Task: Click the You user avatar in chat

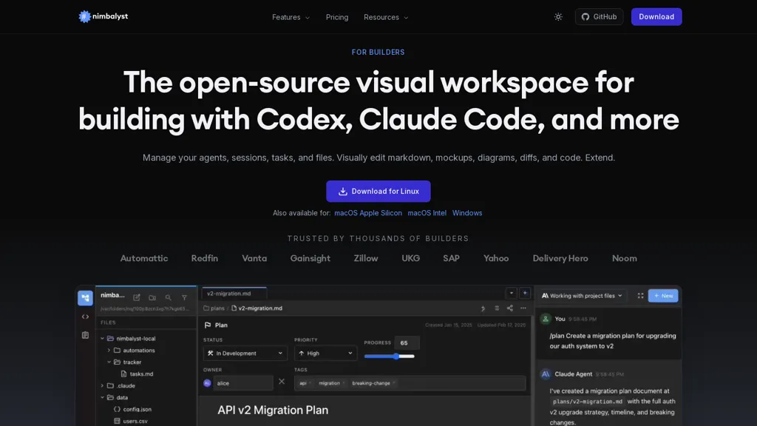Action: 546,319
